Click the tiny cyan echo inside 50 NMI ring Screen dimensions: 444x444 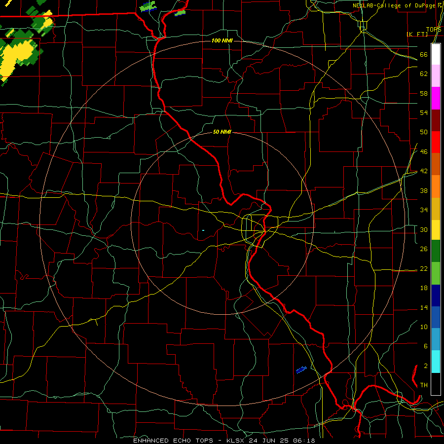point(203,230)
